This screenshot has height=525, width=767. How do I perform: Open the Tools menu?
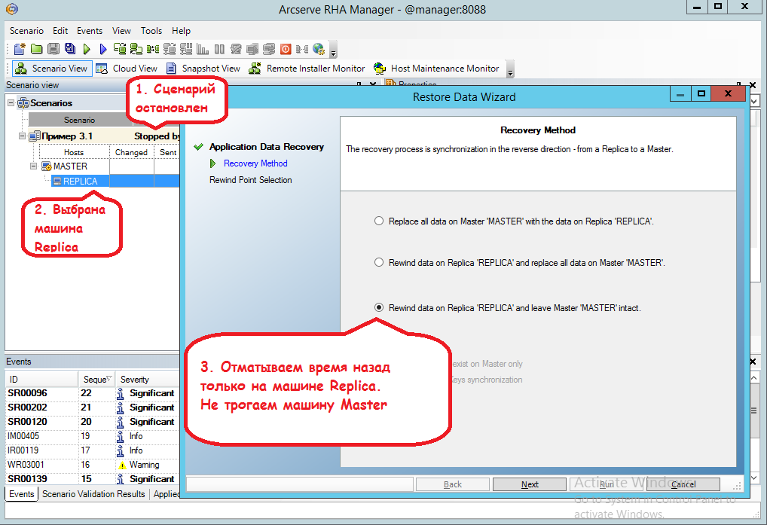point(151,31)
